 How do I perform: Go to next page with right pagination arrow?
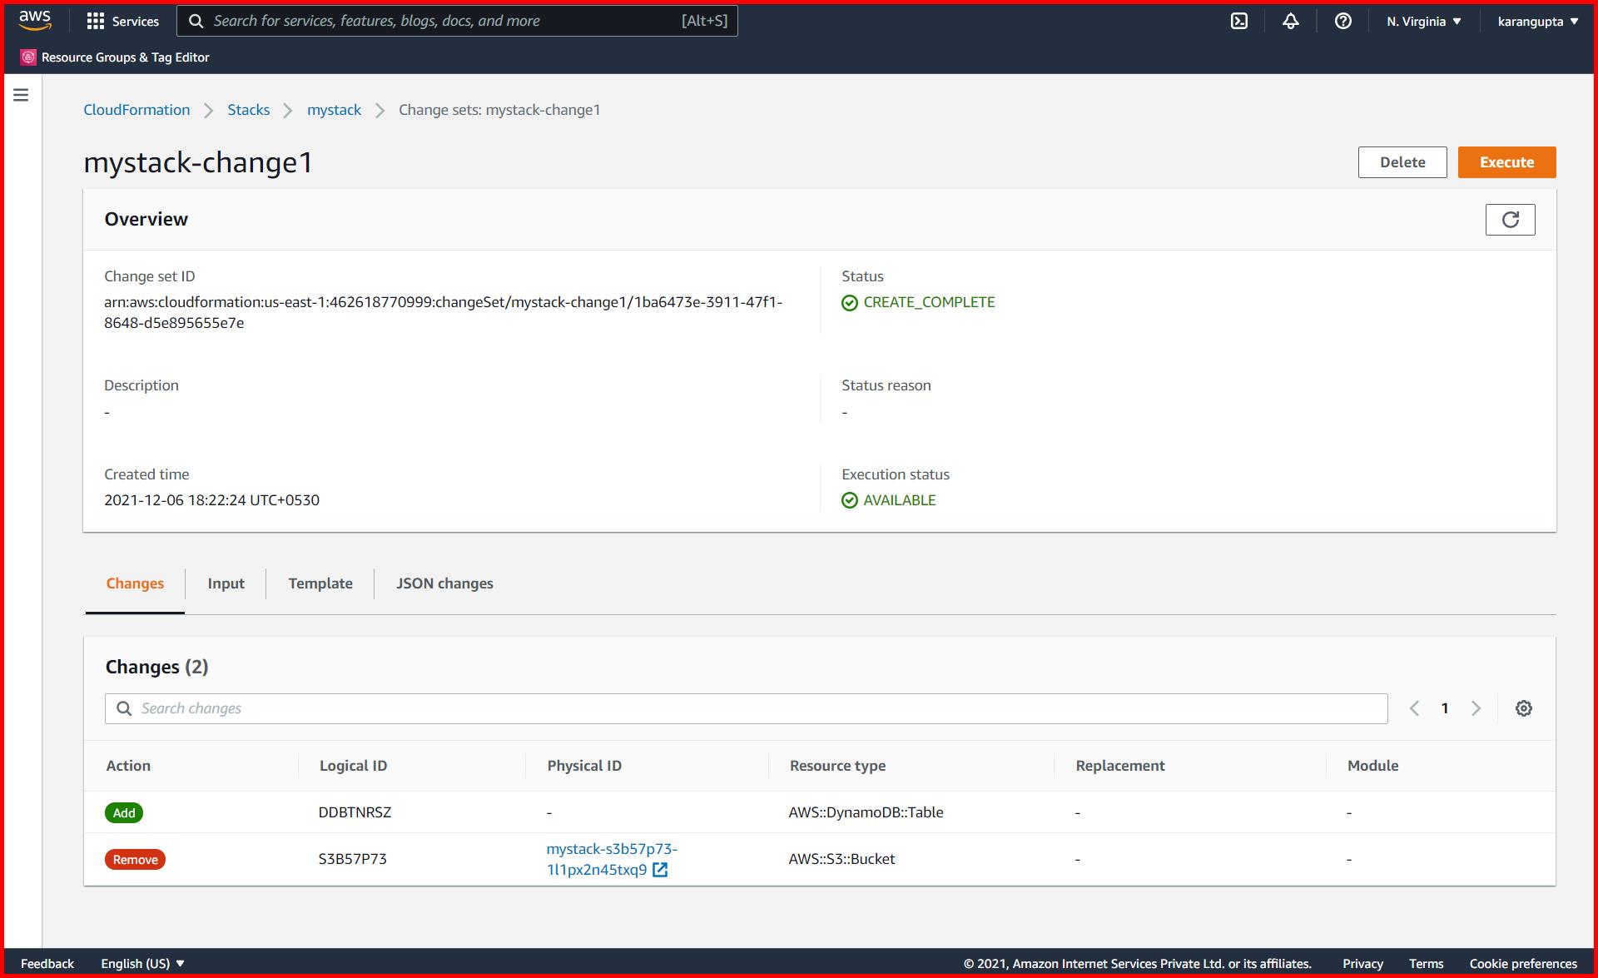1476,707
